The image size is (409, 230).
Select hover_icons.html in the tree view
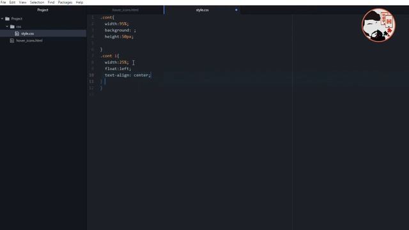(x=29, y=41)
